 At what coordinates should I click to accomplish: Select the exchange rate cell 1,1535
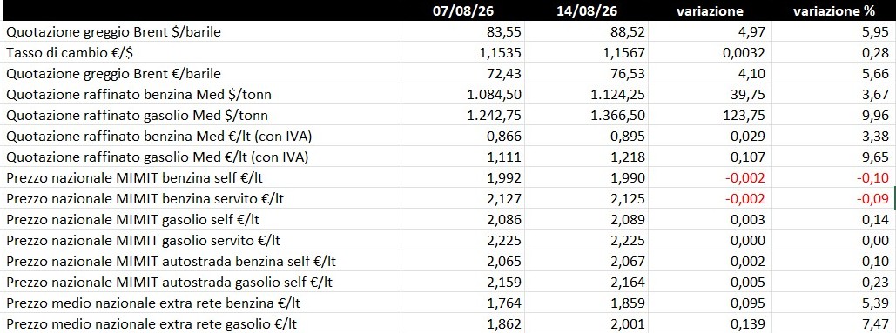click(462, 53)
